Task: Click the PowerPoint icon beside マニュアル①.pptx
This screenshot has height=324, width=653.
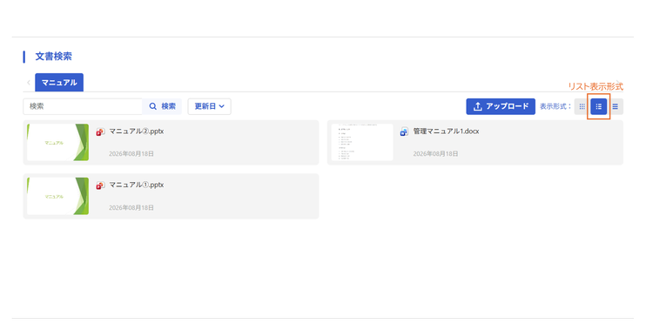Action: coord(100,186)
